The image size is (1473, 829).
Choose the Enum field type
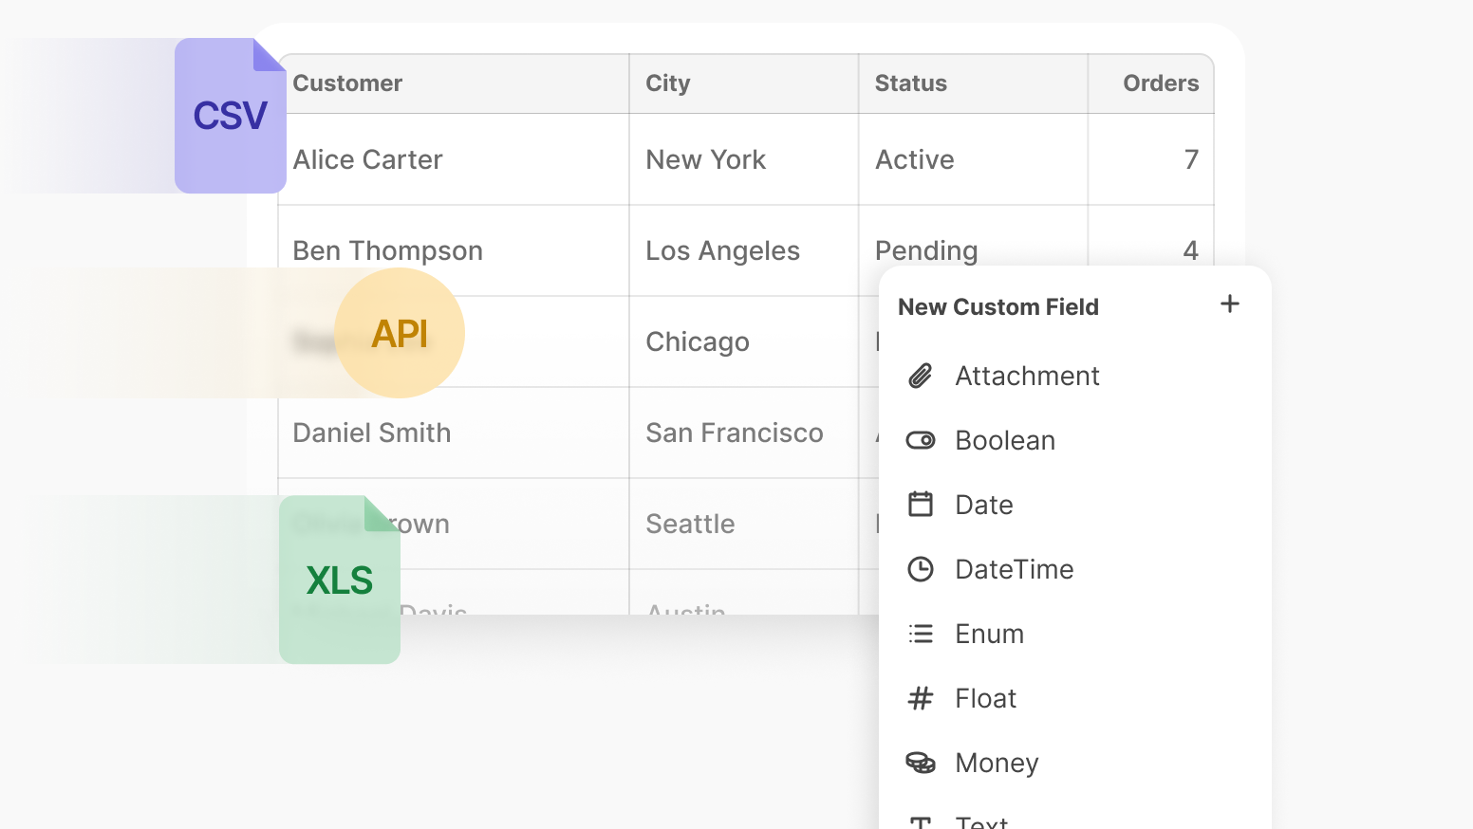[x=989, y=634]
